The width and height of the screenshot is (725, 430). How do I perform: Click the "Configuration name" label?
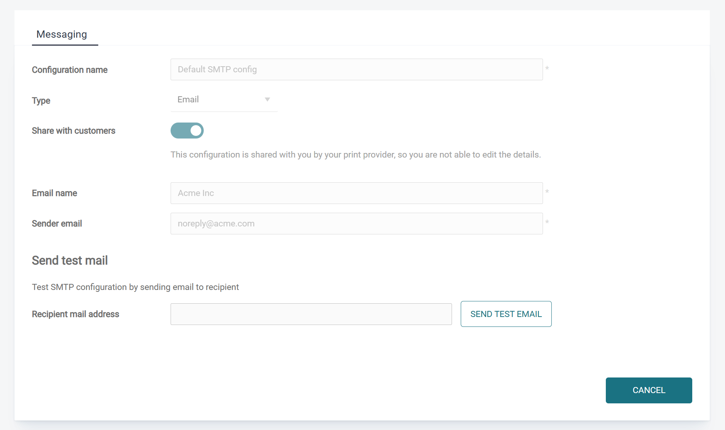click(x=70, y=70)
